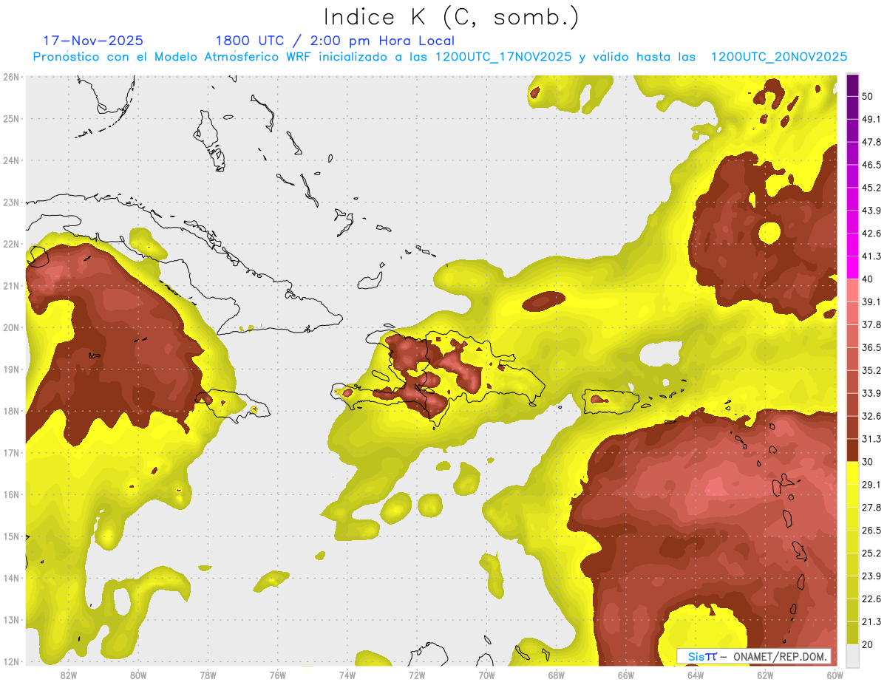Viewport: 887px width, 685px height.
Task: Click the colorbar value "21.3"
Action: coord(871,622)
